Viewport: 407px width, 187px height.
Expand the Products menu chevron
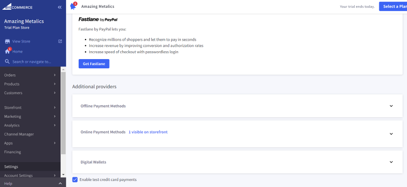(x=55, y=84)
